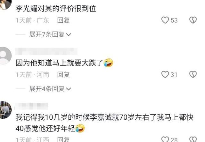Dislike the comment from 河南

click(x=193, y=74)
